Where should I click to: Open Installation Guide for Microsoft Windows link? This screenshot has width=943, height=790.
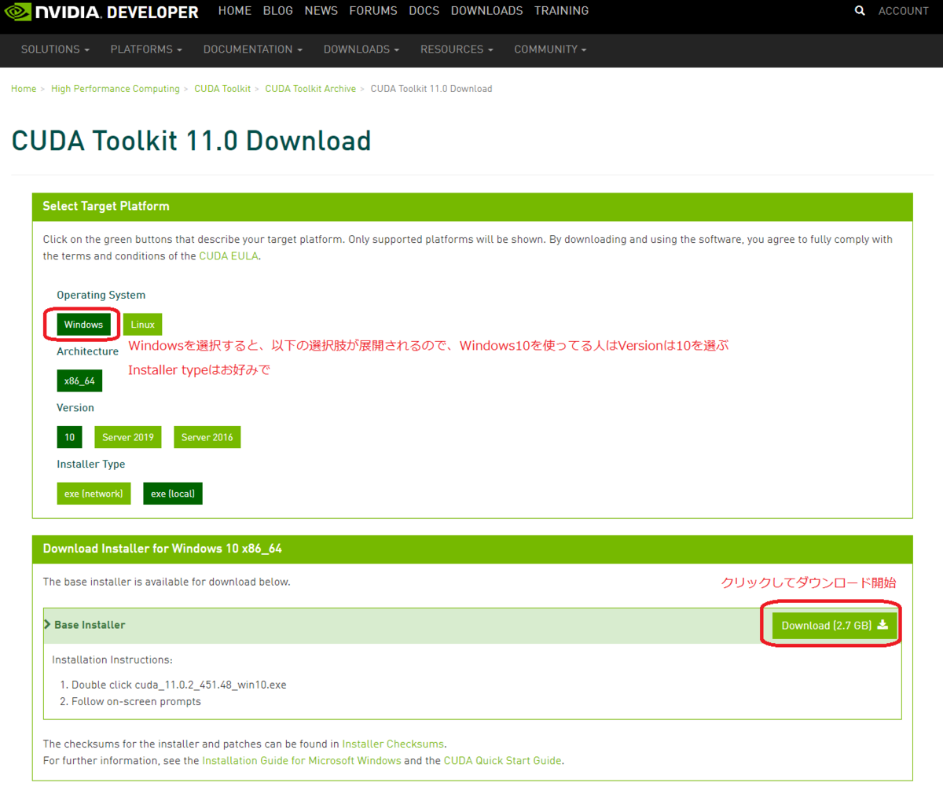(302, 761)
